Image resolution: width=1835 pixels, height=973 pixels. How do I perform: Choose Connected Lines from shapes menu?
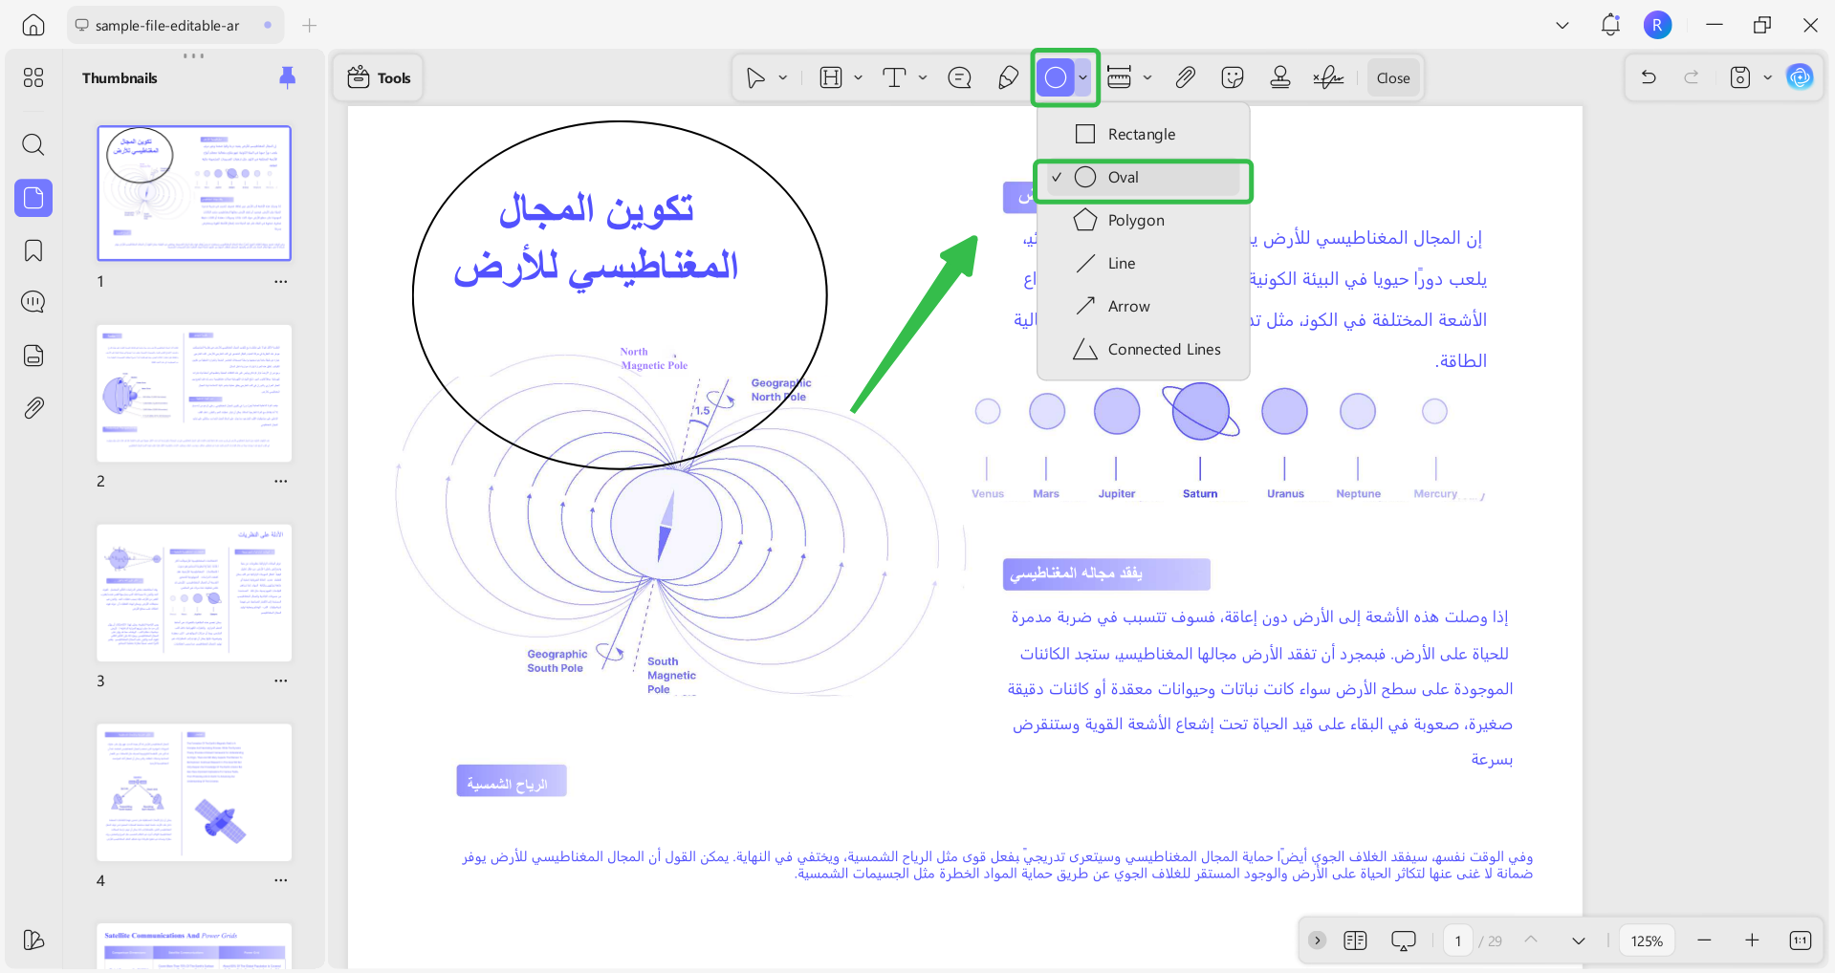coord(1144,350)
